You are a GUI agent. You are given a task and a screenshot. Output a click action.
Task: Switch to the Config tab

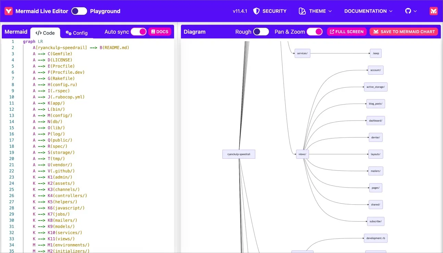(77, 33)
